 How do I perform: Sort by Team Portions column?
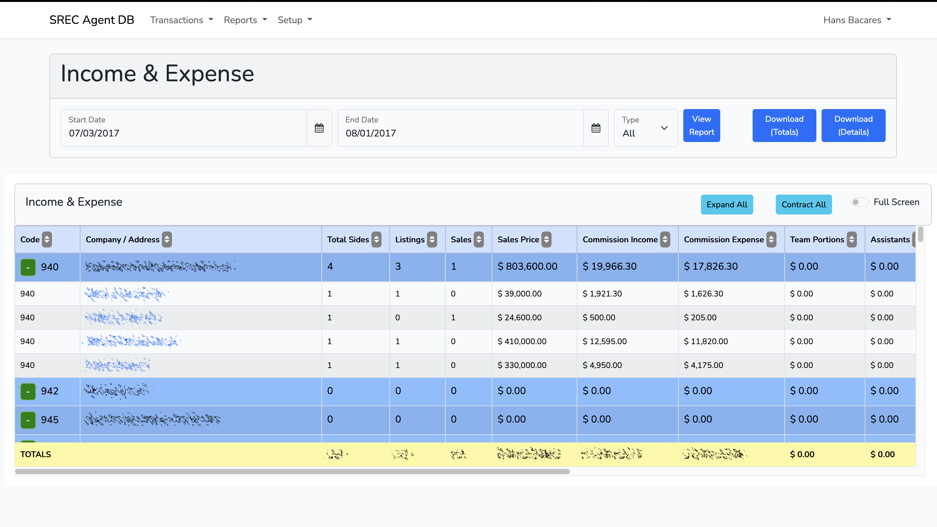click(852, 239)
